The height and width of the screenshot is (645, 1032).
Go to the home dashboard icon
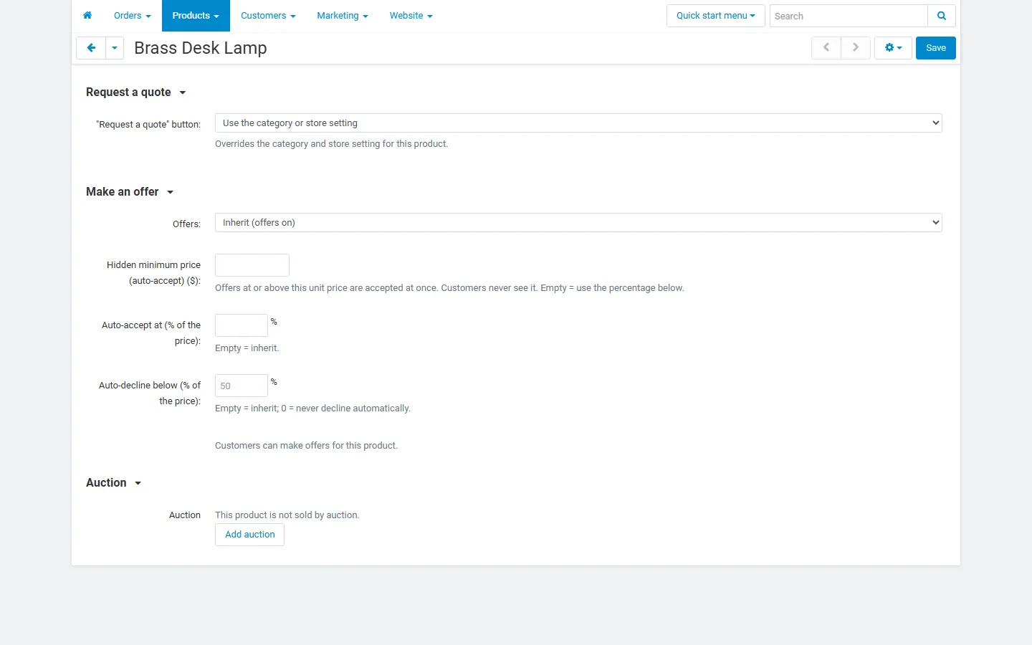[x=87, y=16]
